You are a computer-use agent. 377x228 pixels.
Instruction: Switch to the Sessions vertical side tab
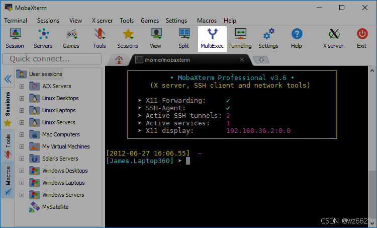[x=8, y=108]
